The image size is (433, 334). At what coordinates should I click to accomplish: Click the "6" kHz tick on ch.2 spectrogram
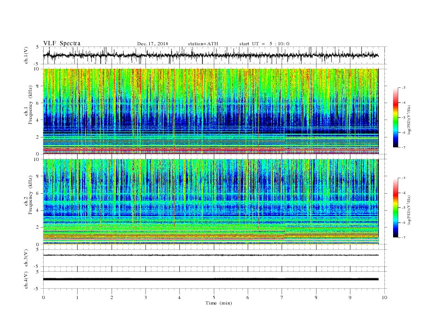(38, 193)
